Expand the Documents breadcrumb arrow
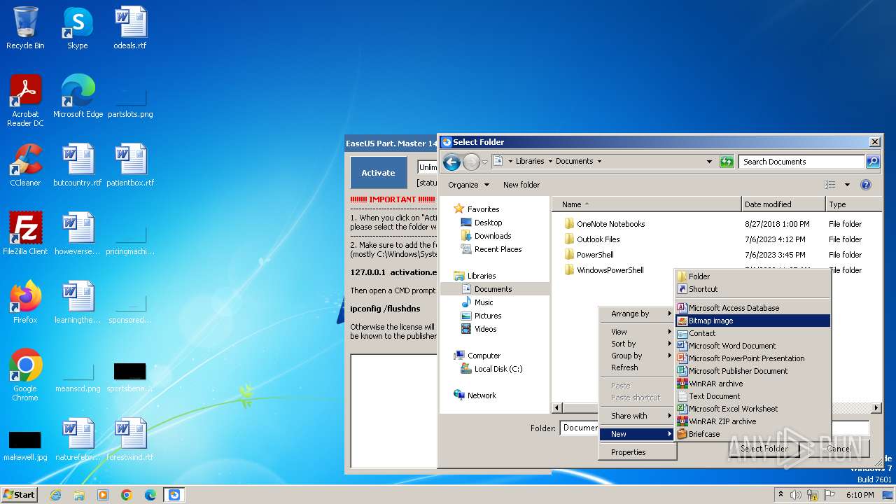Viewport: 896px width, 504px height. coord(599,162)
